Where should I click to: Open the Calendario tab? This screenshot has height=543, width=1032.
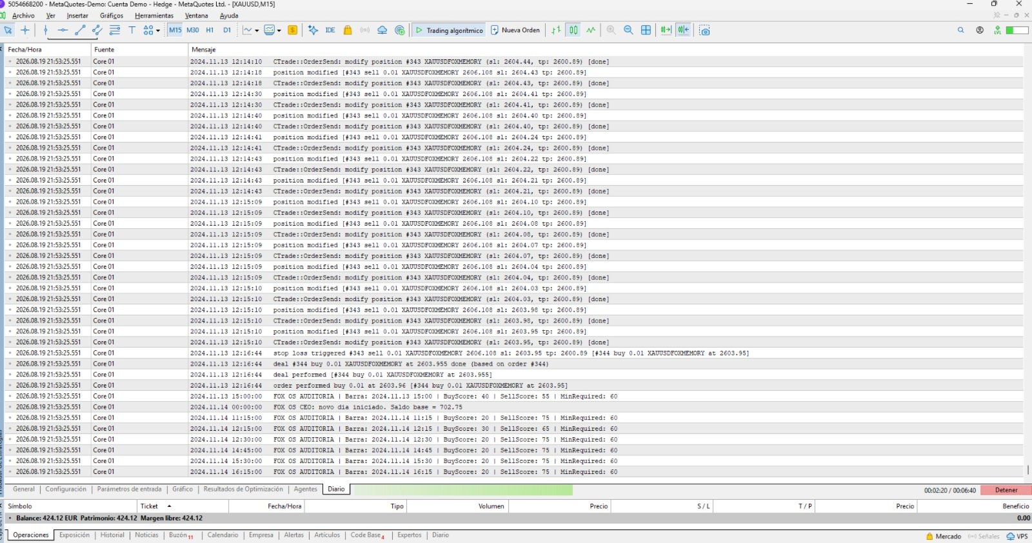pyautogui.click(x=223, y=535)
